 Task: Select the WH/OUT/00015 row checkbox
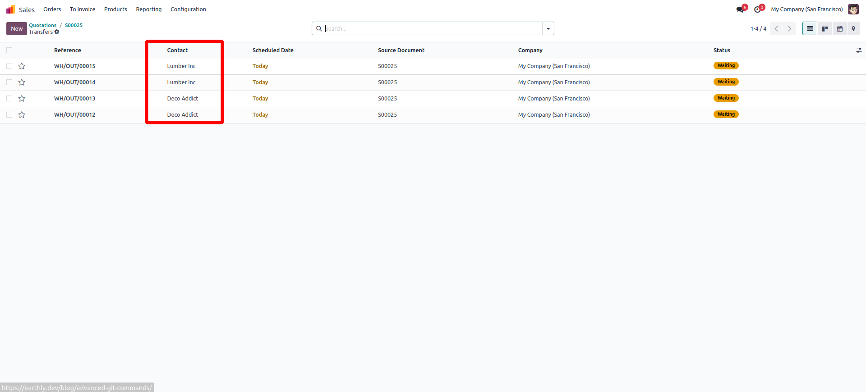pyautogui.click(x=9, y=66)
